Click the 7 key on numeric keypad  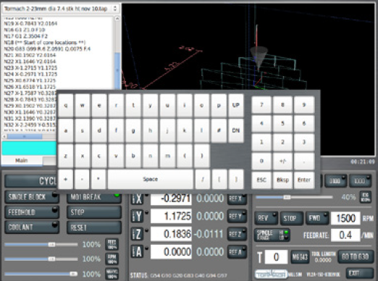pyautogui.click(x=261, y=105)
